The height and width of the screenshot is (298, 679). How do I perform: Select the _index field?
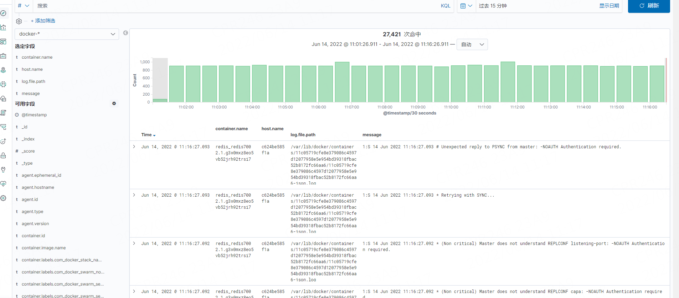[28, 139]
